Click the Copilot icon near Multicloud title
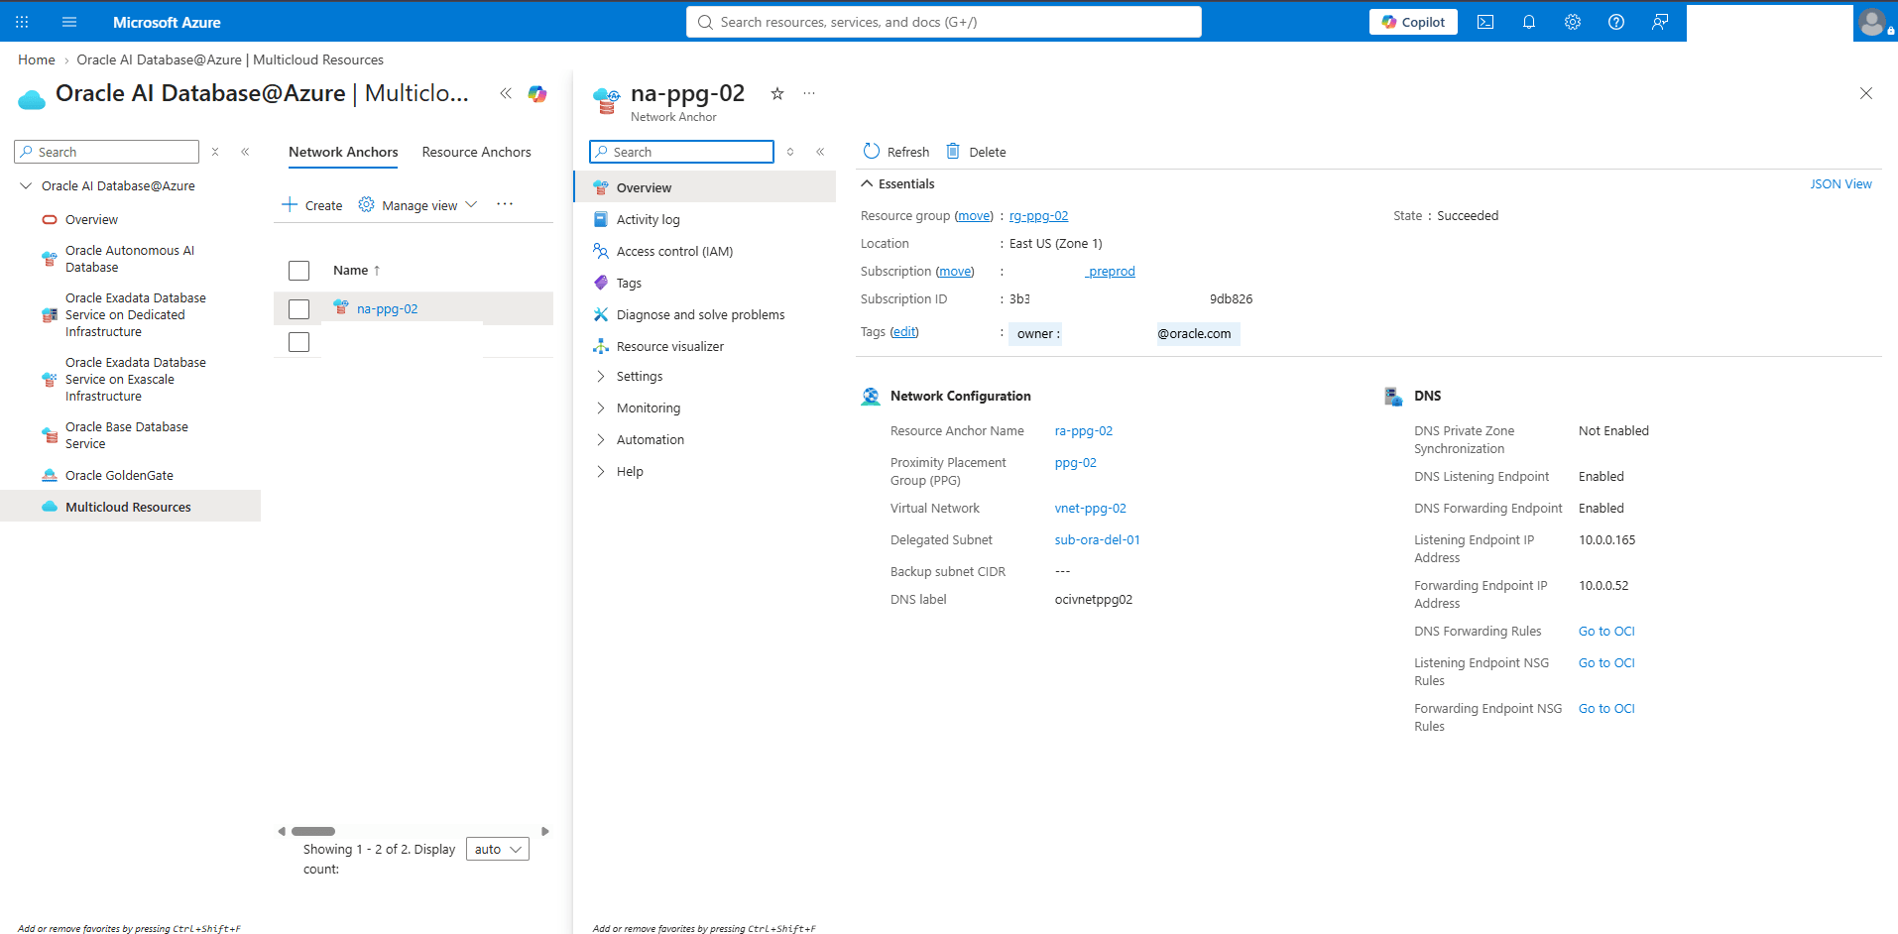Screen dimensions: 1898x934 click(x=537, y=94)
